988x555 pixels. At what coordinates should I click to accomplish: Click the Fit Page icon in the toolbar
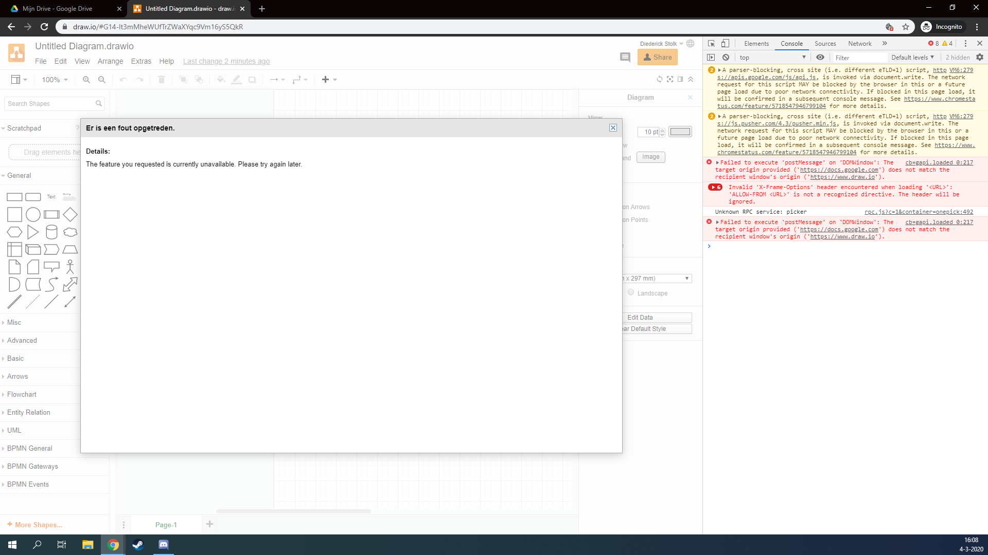[670, 79]
